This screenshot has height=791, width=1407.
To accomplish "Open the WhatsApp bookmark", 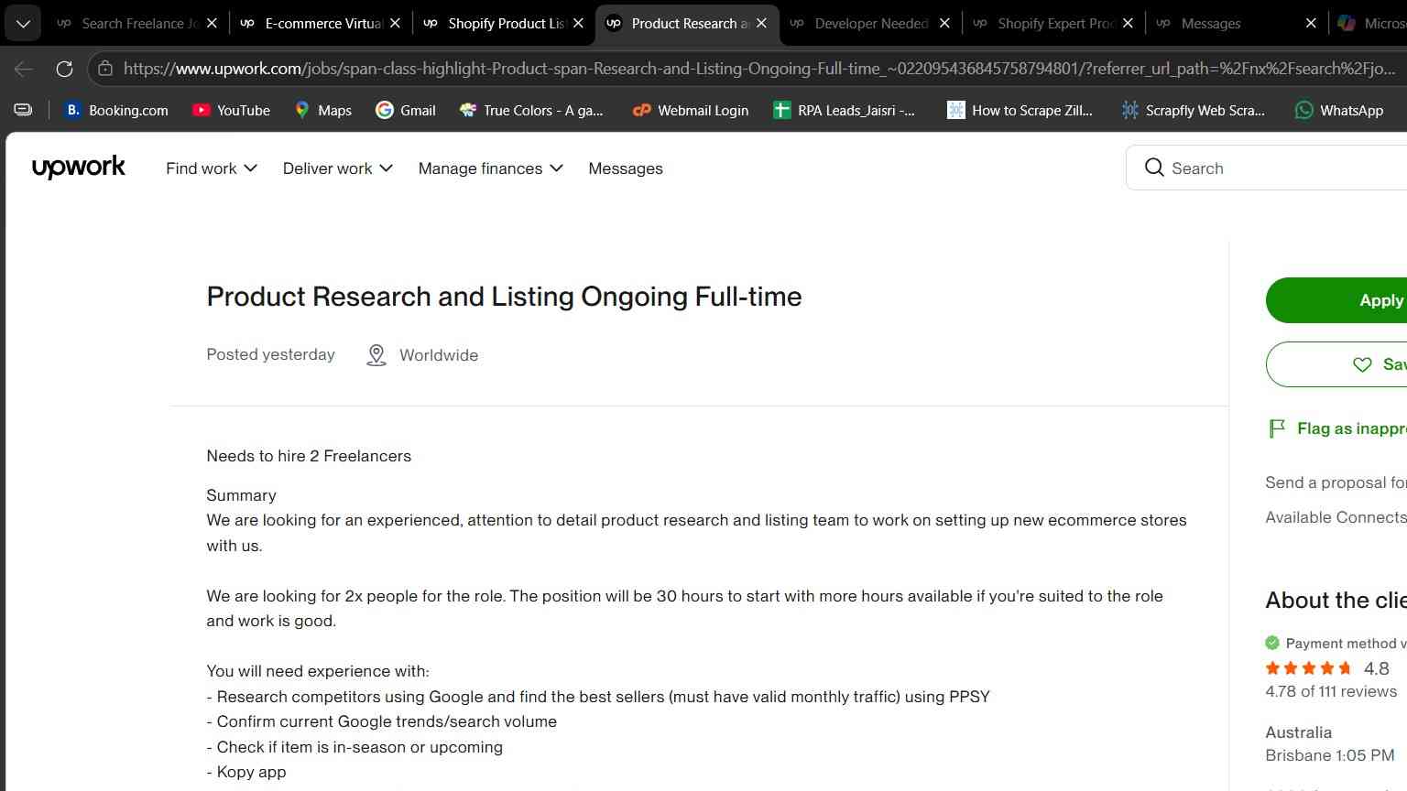I will (1338, 110).
